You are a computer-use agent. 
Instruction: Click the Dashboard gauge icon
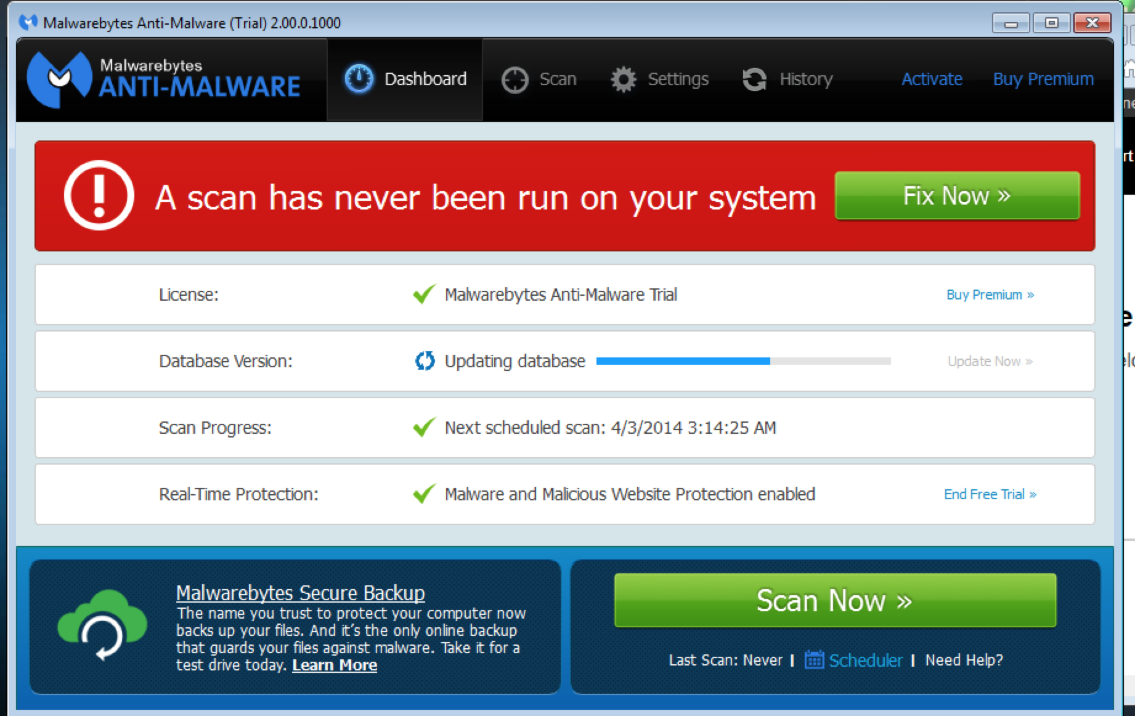pos(359,79)
